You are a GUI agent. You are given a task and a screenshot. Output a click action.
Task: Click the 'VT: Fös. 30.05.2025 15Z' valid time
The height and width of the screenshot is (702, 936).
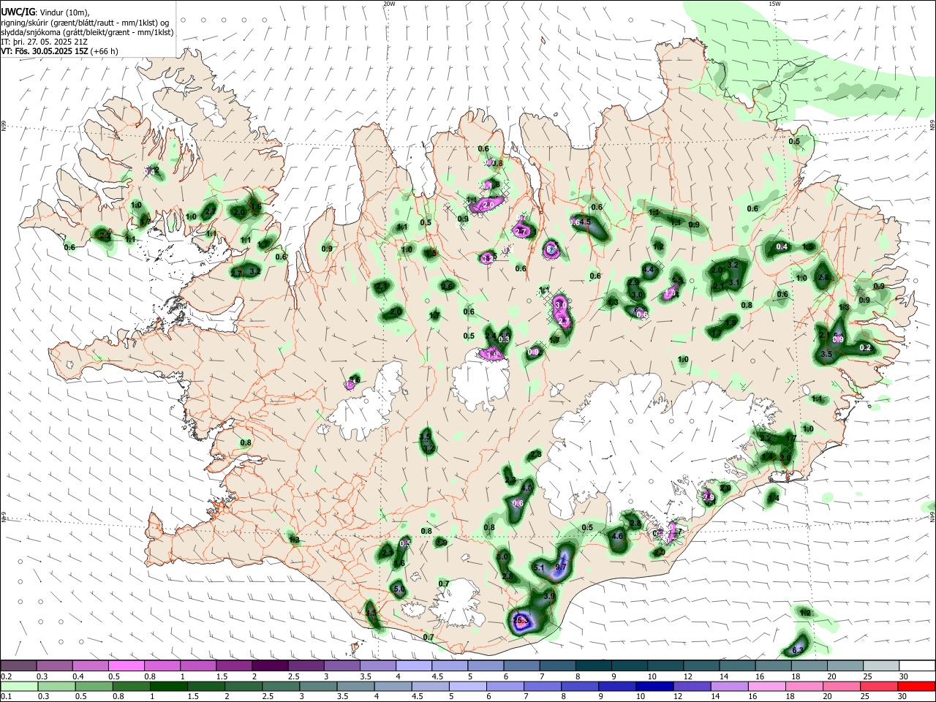(x=44, y=51)
